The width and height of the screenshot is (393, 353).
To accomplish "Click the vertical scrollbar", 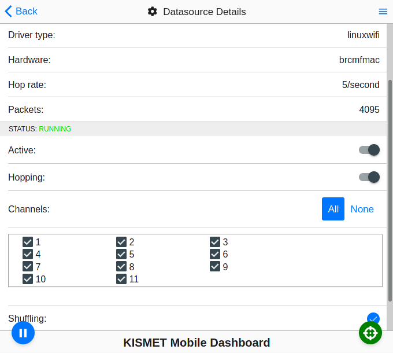I will 390,190.
